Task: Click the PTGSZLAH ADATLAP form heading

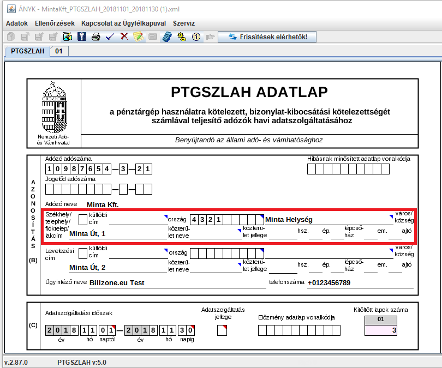Action: coord(249,92)
